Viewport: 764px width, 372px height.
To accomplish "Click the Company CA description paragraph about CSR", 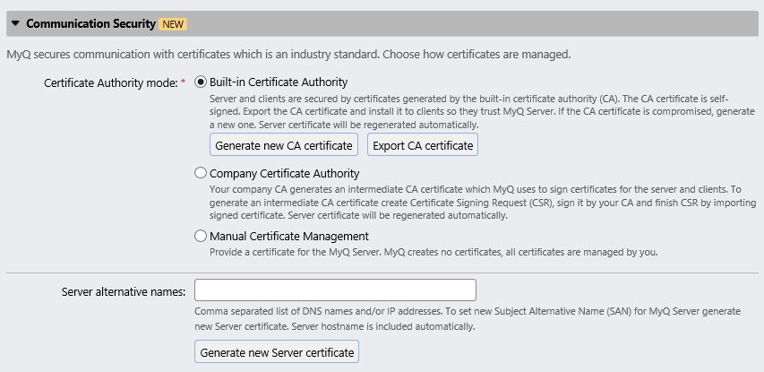I will click(475, 203).
